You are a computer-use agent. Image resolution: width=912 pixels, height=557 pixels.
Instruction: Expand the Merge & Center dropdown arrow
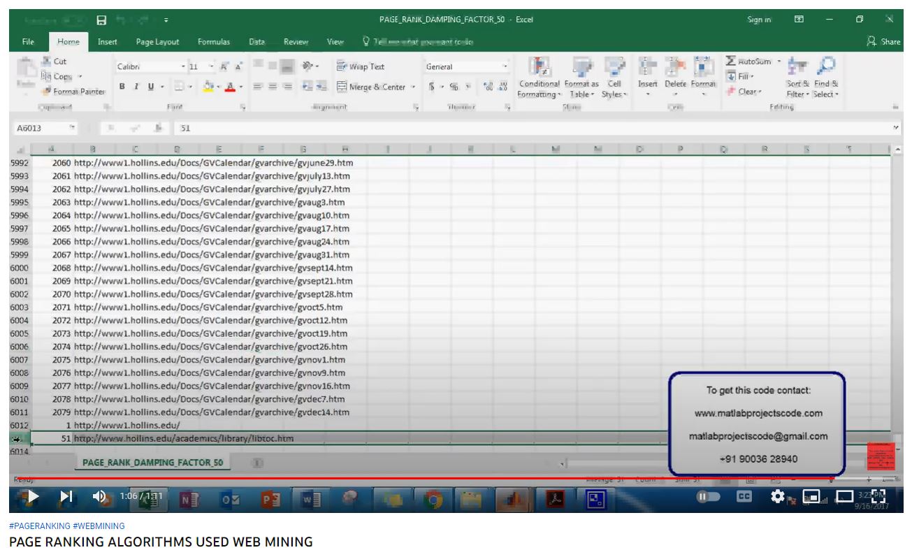coord(413,87)
